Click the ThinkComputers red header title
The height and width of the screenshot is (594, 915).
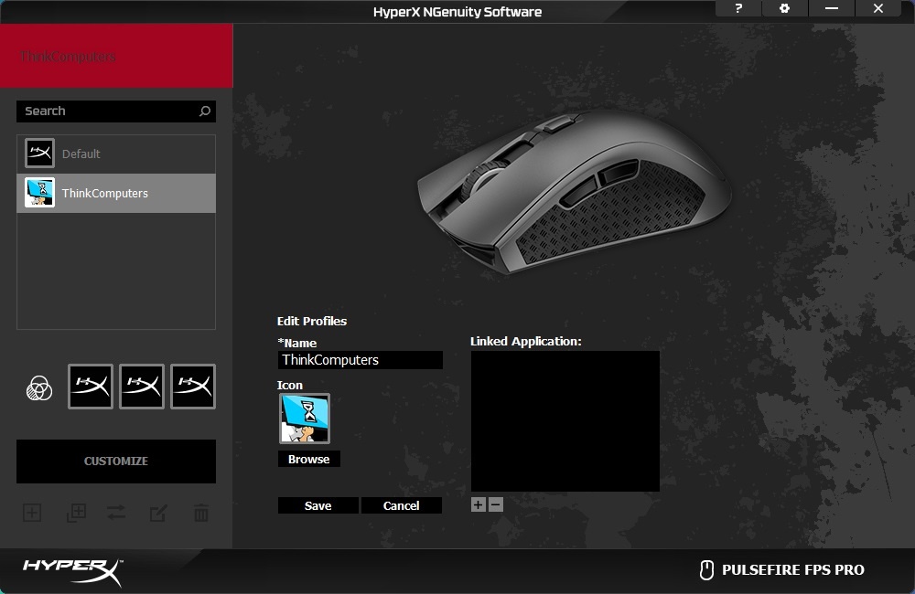[x=68, y=57]
